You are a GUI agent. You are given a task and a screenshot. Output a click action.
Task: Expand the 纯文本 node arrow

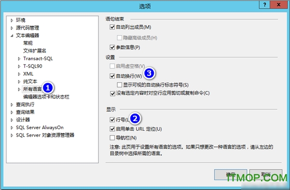pos(19,81)
